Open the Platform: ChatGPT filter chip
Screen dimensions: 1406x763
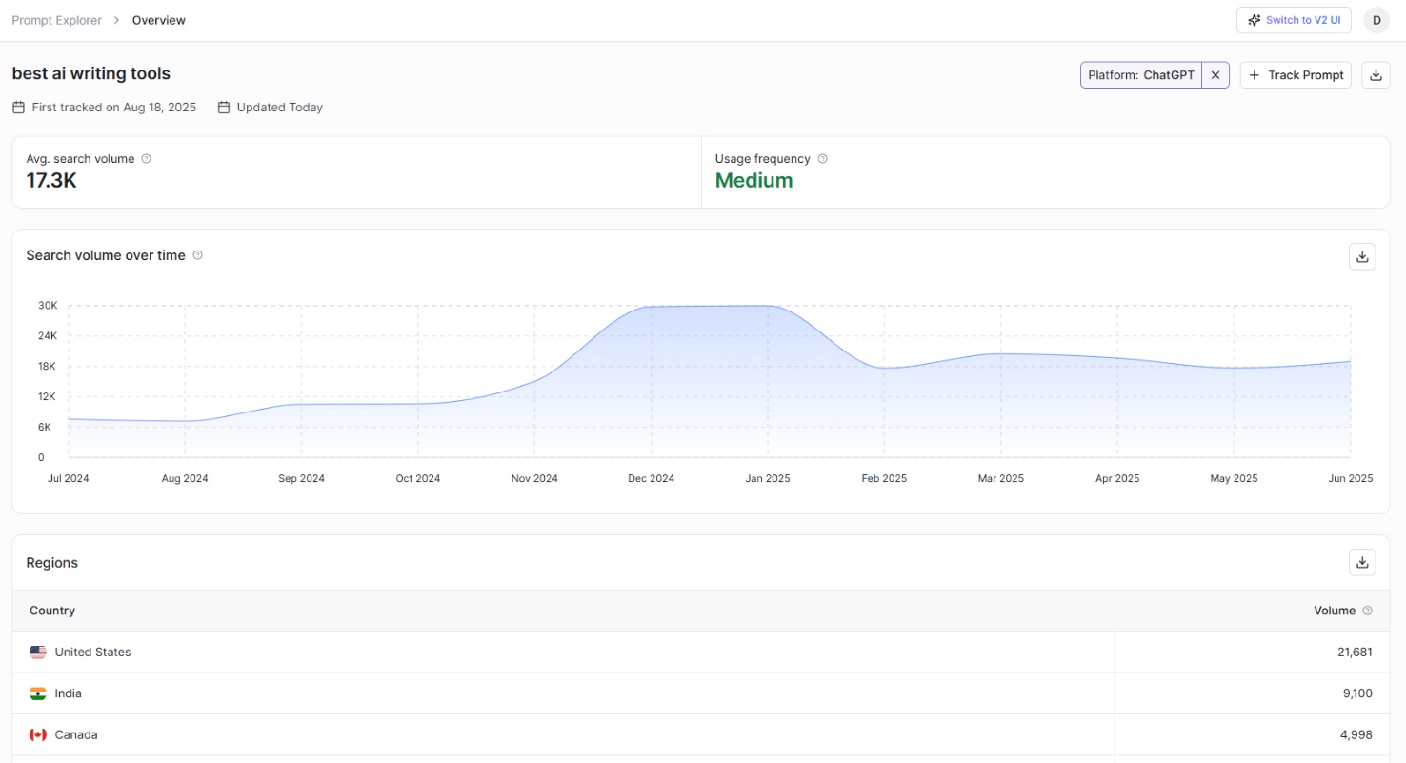pos(1141,75)
